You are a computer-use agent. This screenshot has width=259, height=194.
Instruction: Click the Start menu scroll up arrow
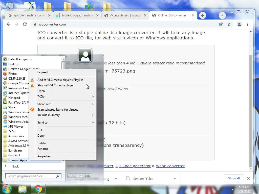point(63,59)
